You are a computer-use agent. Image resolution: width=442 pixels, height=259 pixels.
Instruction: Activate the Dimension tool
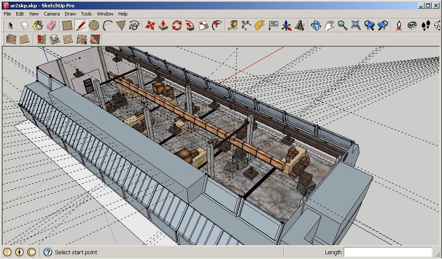click(x=246, y=25)
